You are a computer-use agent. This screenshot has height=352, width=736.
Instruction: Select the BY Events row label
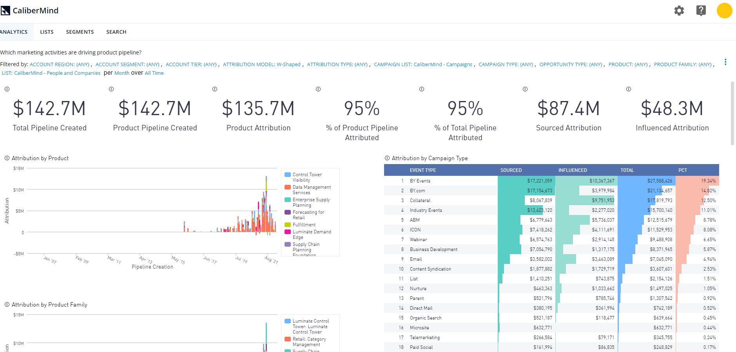[x=420, y=181]
